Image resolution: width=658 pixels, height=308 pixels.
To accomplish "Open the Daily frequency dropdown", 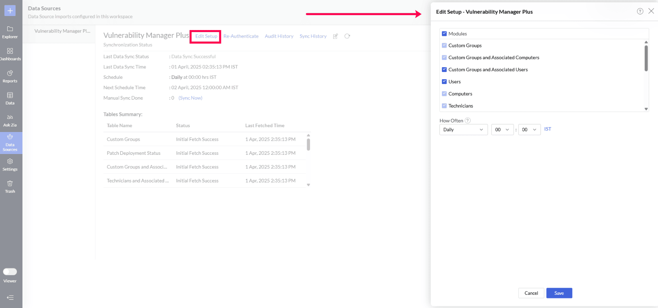I will (x=464, y=130).
